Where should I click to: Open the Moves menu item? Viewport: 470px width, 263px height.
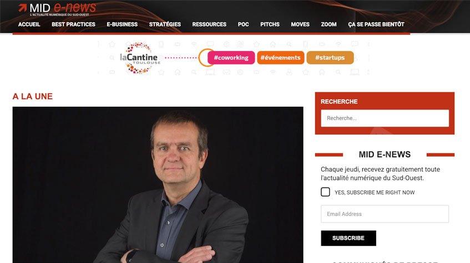pos(300,24)
